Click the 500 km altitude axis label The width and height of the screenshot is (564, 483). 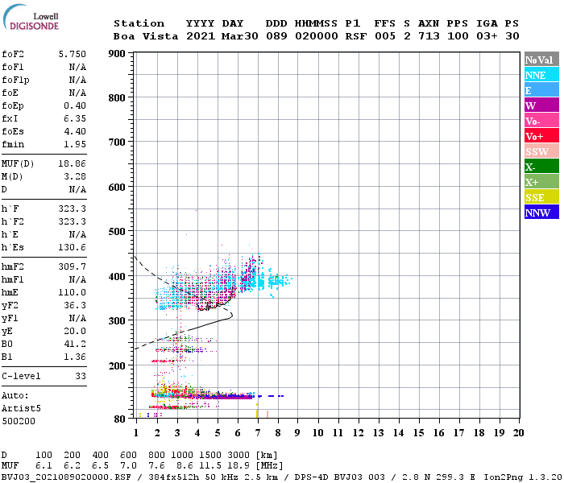pos(117,231)
